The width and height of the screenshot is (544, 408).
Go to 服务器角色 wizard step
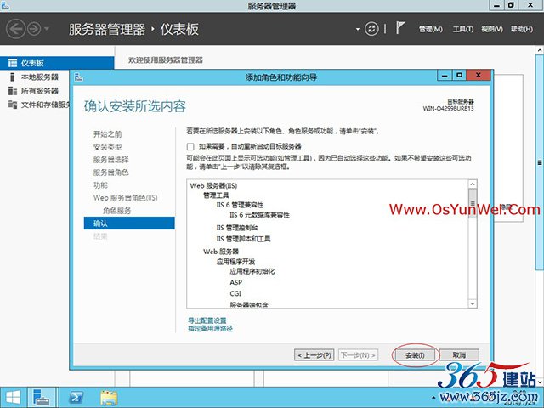[111, 173]
